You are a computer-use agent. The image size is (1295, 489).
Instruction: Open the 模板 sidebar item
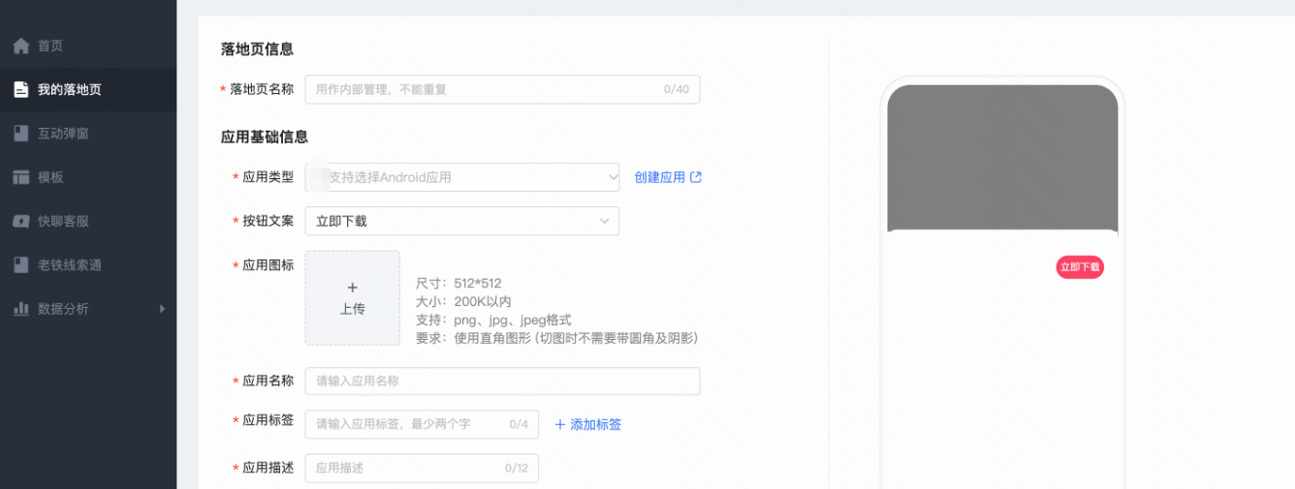click(88, 177)
